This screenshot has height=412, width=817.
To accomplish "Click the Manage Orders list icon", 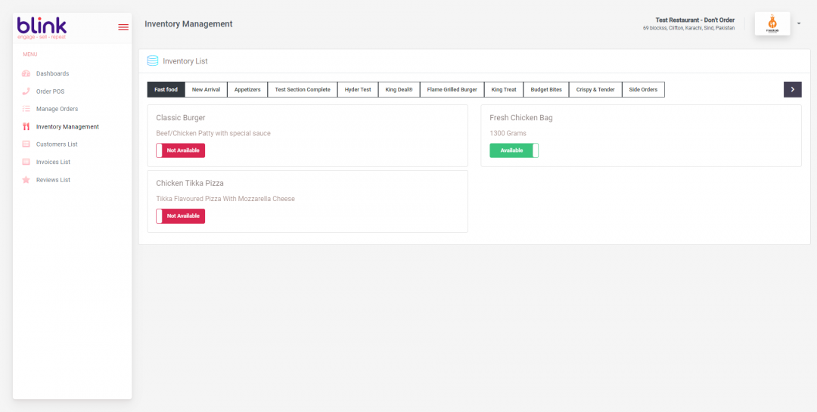I will [x=26, y=109].
